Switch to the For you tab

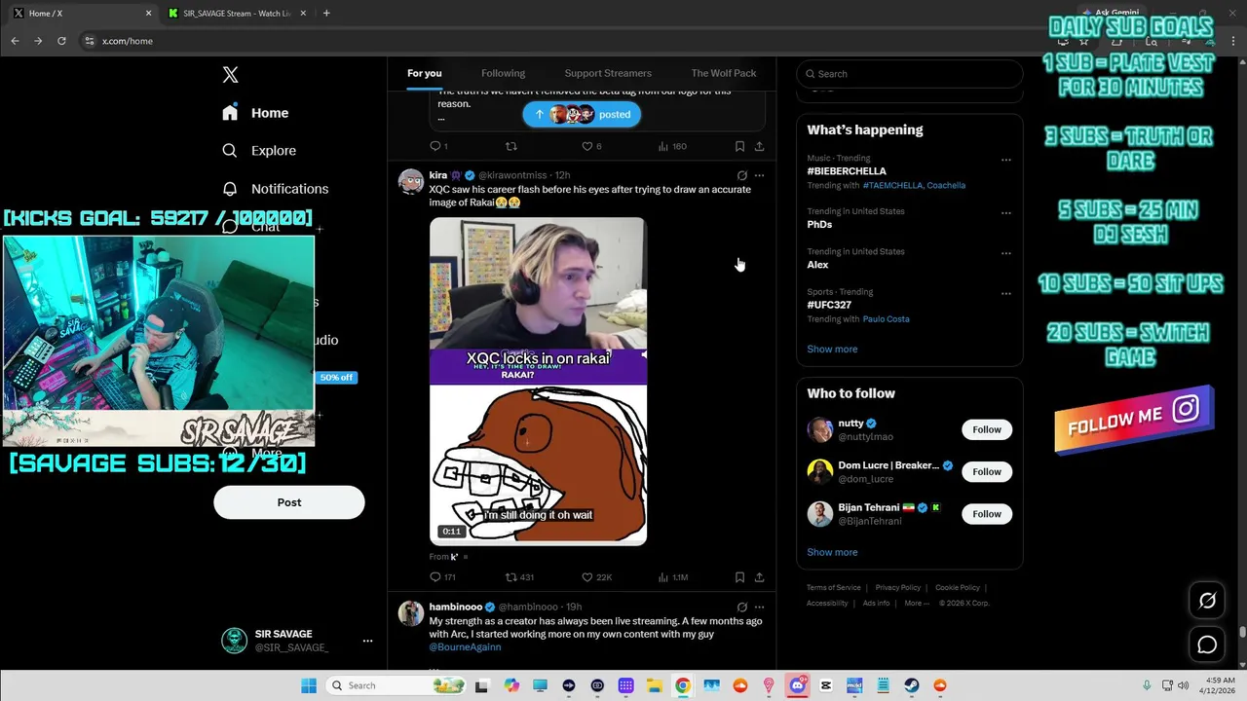(425, 73)
